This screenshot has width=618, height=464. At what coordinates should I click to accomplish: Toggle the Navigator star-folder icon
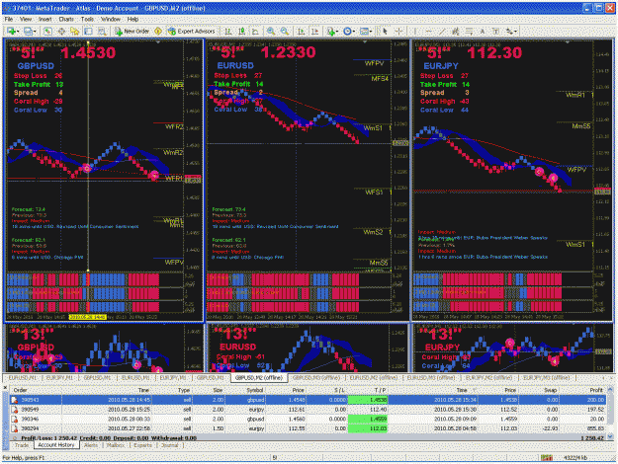click(75, 31)
